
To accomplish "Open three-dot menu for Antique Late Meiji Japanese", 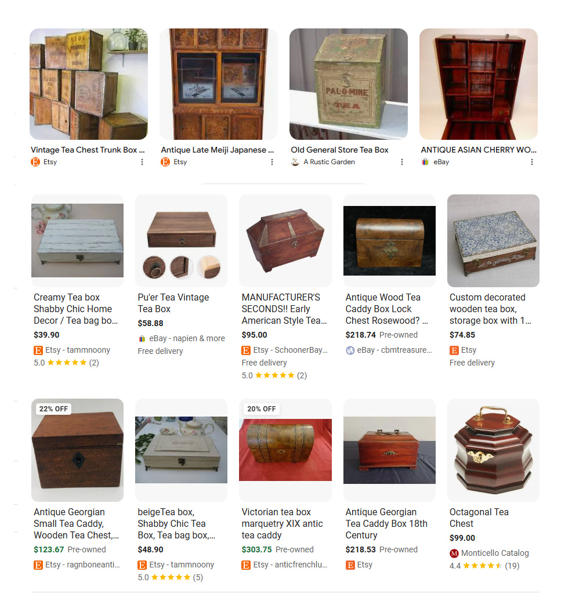I will [272, 162].
